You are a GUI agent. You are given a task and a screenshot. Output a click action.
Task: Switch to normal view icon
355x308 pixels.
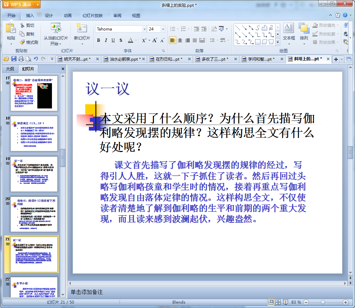tap(271, 302)
